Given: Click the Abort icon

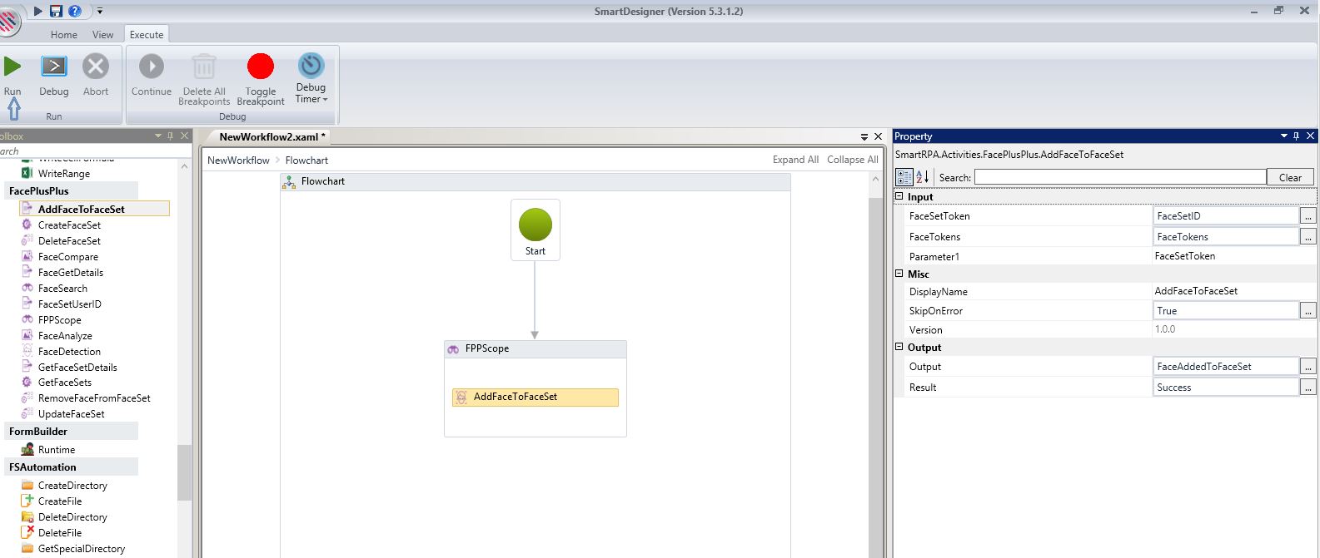Looking at the screenshot, I should 96,67.
